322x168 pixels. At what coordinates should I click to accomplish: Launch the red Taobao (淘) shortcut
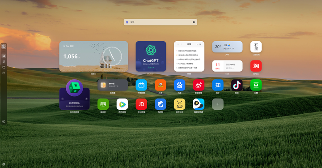pos(256,66)
